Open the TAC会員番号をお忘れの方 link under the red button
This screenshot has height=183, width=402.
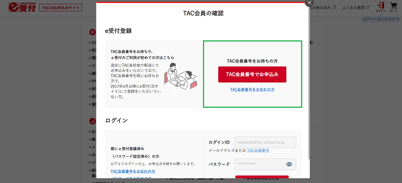click(x=252, y=90)
